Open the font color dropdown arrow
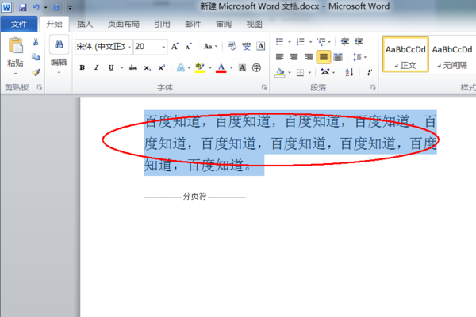This screenshot has height=317, width=476. tap(232, 68)
